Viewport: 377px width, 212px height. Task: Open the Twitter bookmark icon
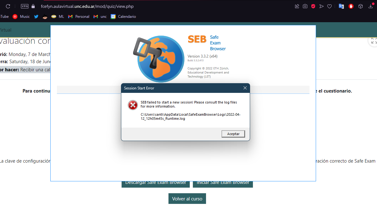(36, 17)
